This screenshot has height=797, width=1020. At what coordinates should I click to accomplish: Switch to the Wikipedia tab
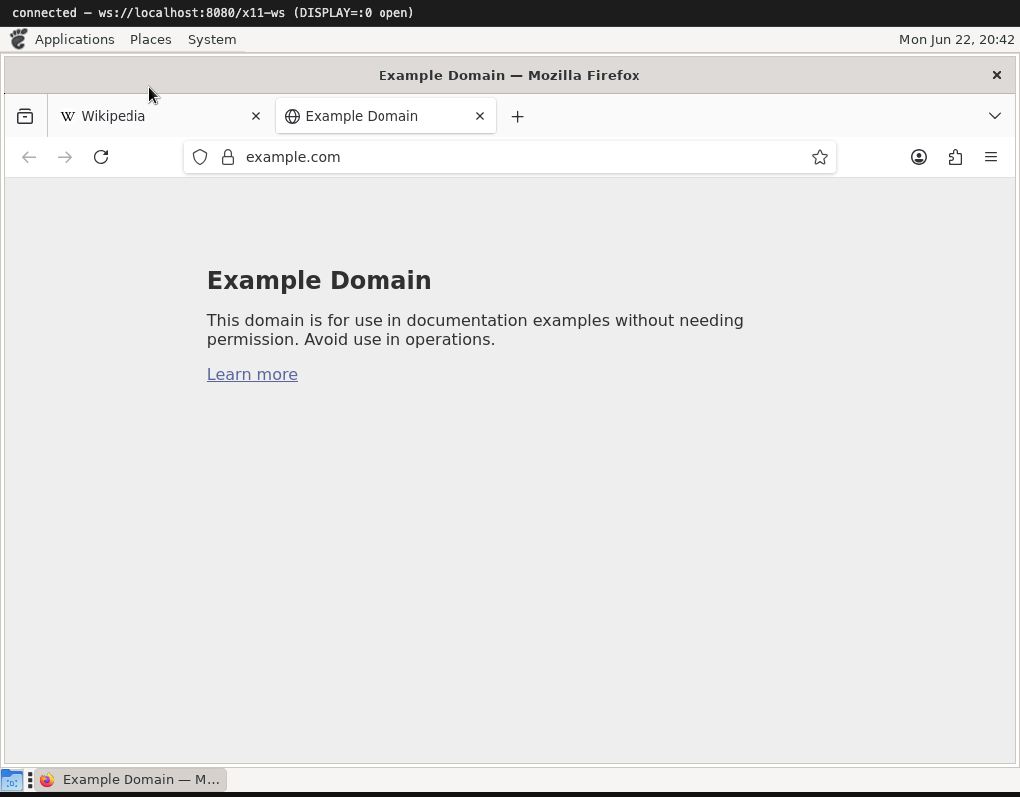coord(160,116)
